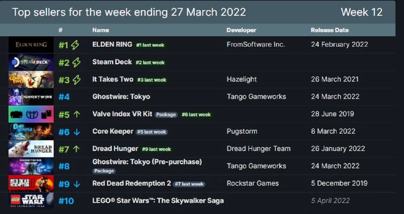This screenshot has height=214, width=404.
Task: Click the up arrow next to #5
Action: [77, 114]
